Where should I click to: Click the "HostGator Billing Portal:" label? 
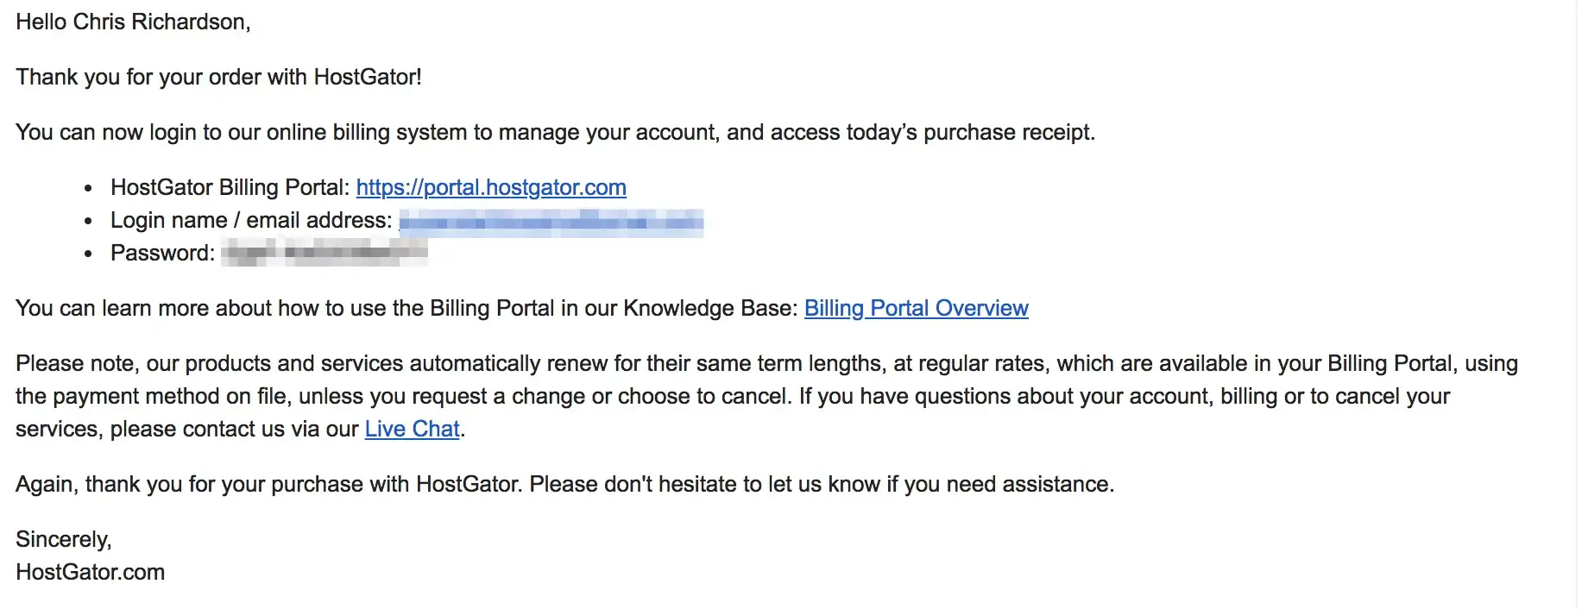[x=230, y=187]
